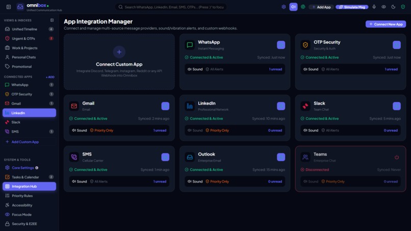
Task: Toggle the LinkedIn integration power button
Action: pyautogui.click(x=281, y=106)
